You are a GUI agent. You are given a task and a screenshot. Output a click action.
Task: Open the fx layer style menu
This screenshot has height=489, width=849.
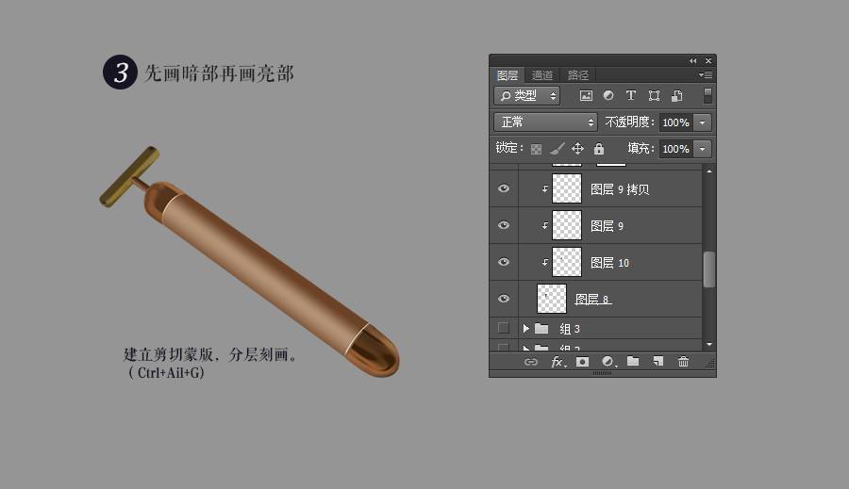click(x=558, y=362)
